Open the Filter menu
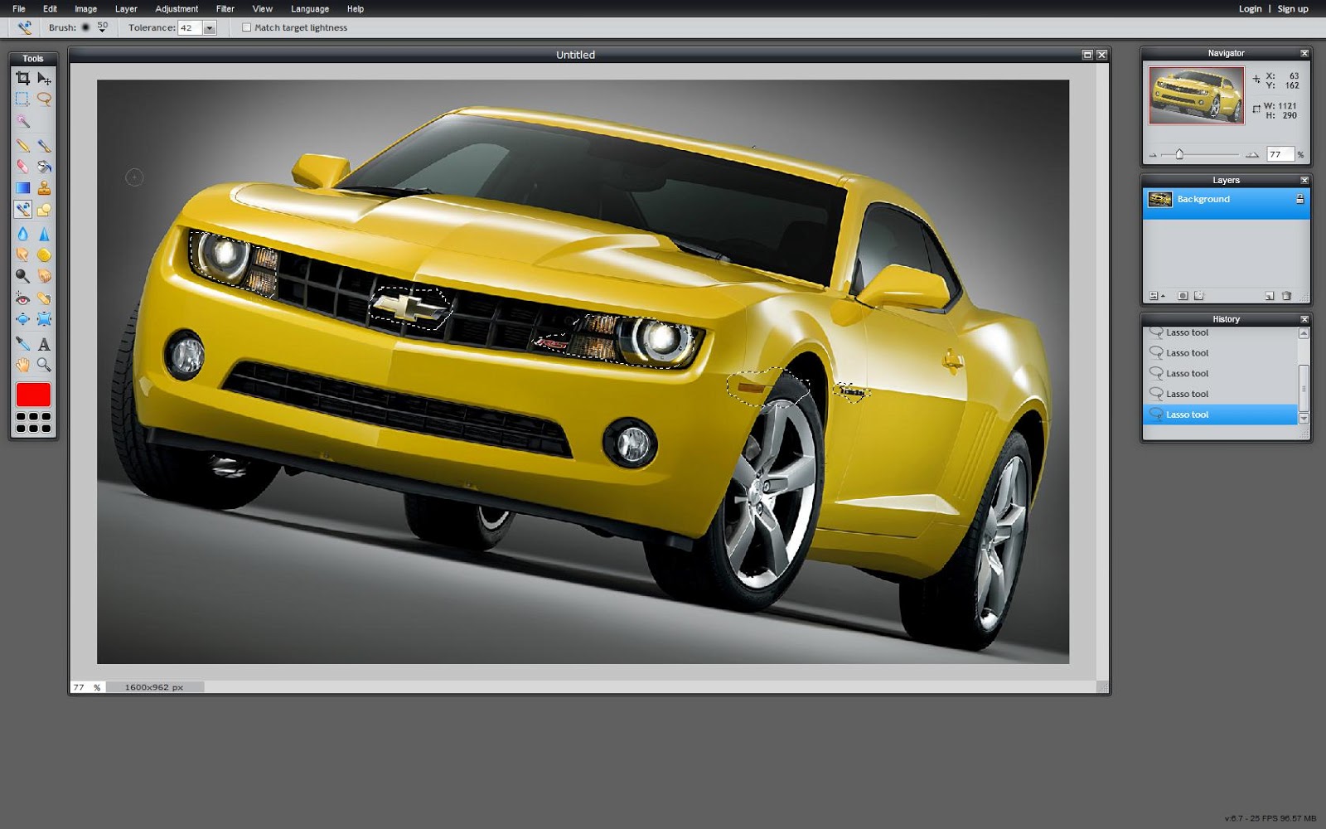 coord(224,8)
